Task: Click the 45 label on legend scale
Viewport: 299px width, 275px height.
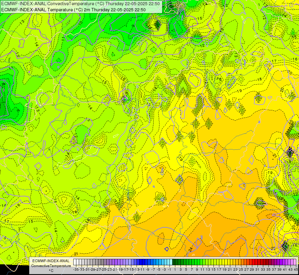Action: [296, 269]
